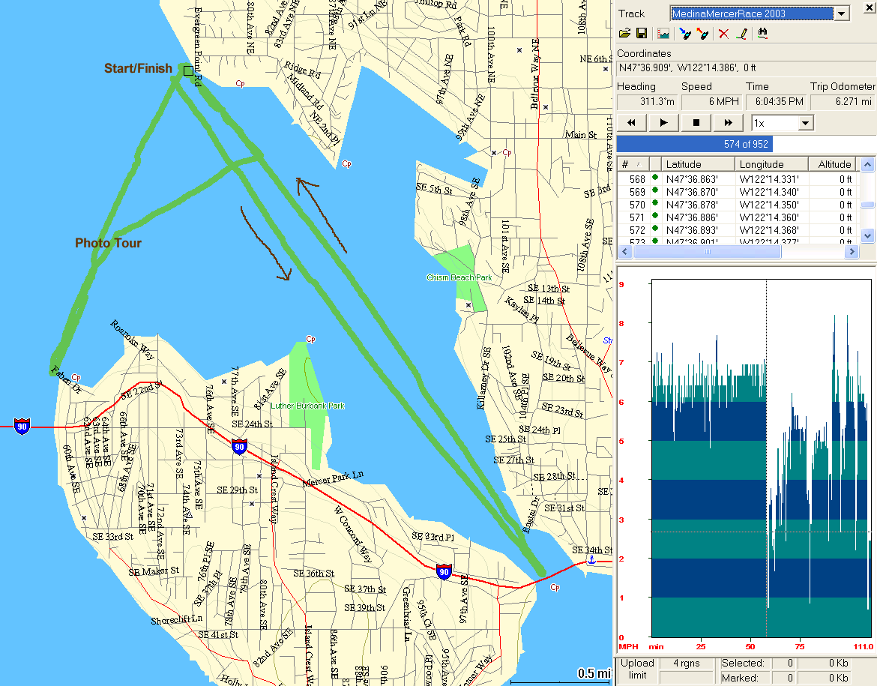Open the Track name dropdown
The width and height of the screenshot is (877, 686).
click(841, 13)
